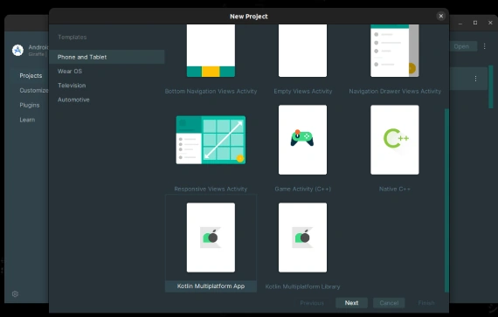Viewport: 498px width, 317px height.
Task: Click the Native C++ label
Action: (x=394, y=190)
